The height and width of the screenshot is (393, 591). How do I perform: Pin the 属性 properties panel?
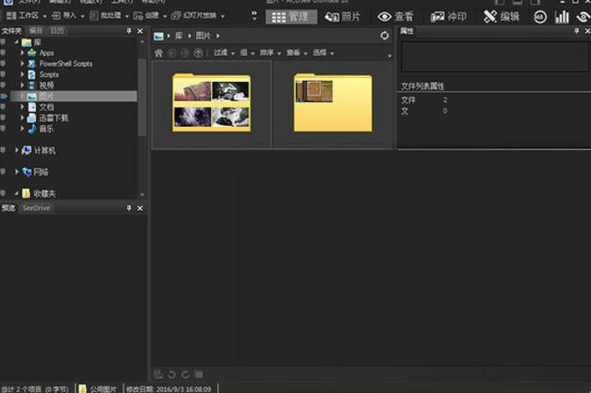click(576, 31)
